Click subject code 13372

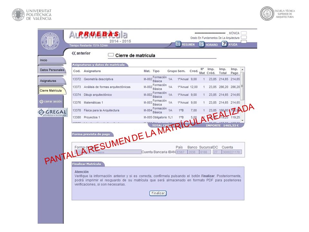tap(77, 79)
